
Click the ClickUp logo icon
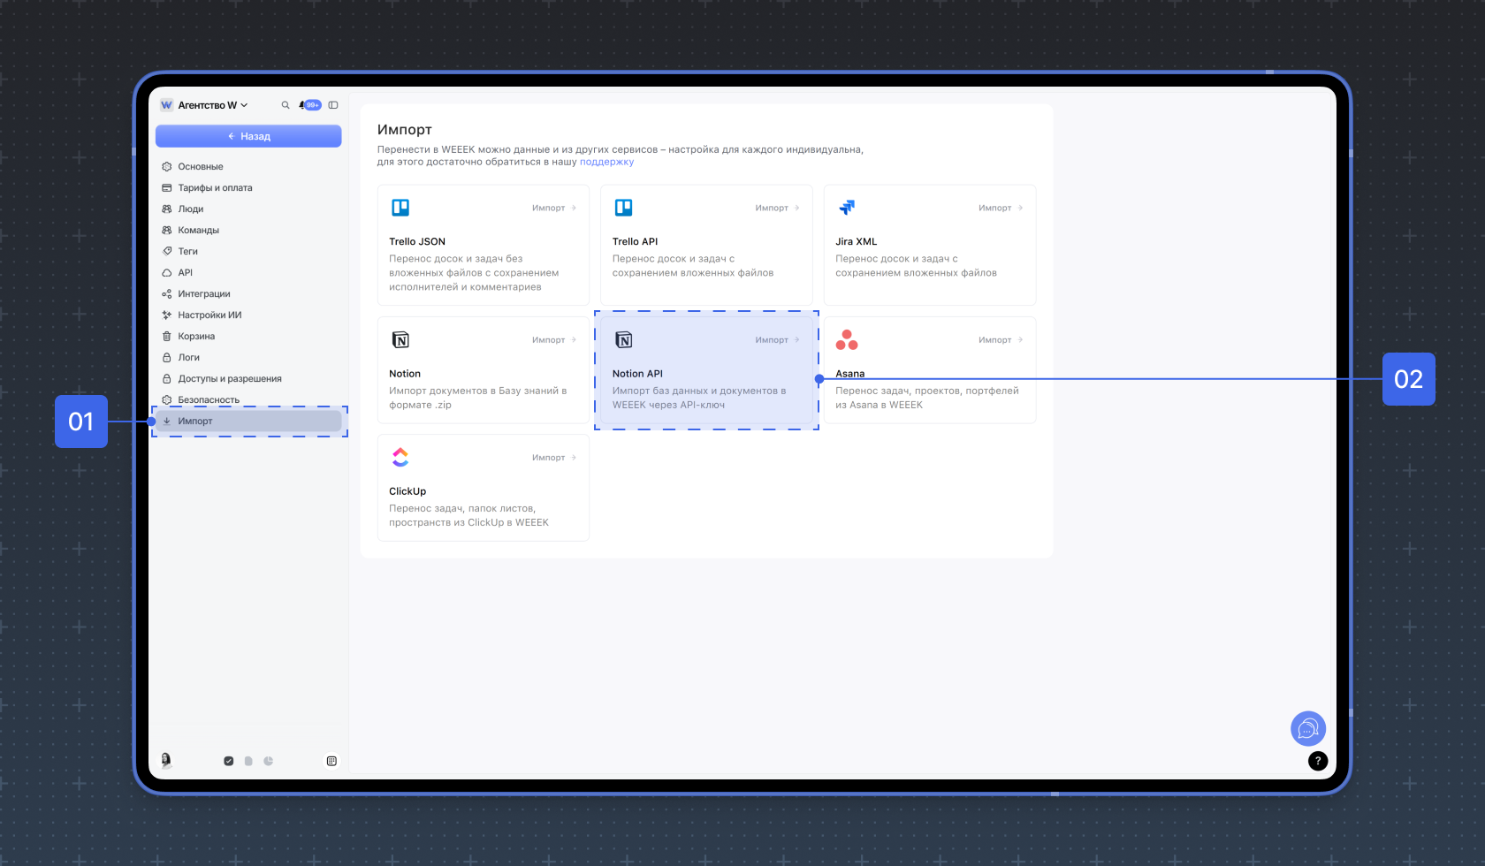click(400, 457)
